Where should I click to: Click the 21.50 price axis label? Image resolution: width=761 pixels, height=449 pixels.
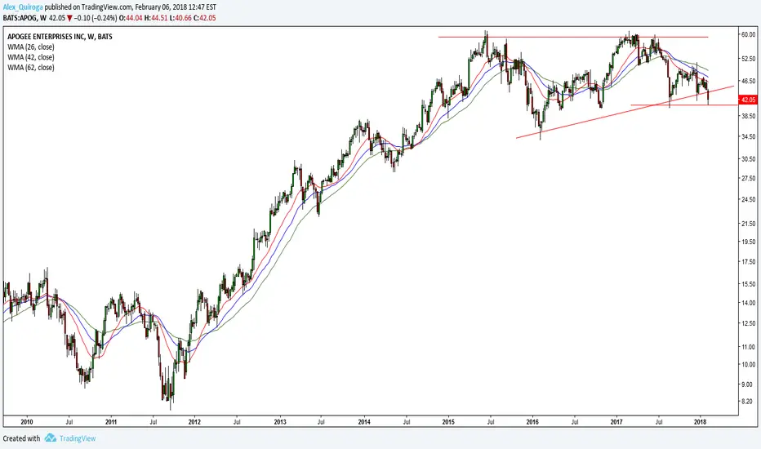(x=749, y=224)
